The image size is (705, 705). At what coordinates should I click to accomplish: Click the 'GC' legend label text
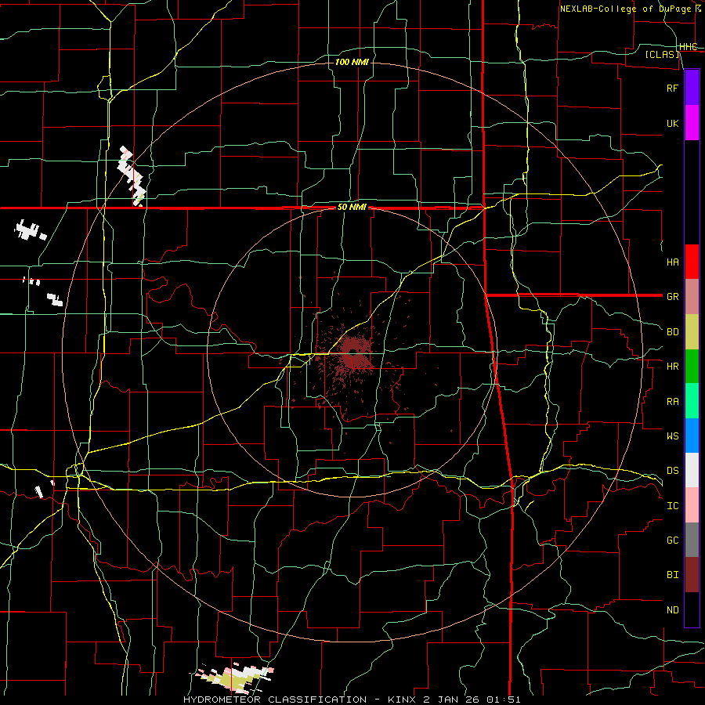(672, 540)
